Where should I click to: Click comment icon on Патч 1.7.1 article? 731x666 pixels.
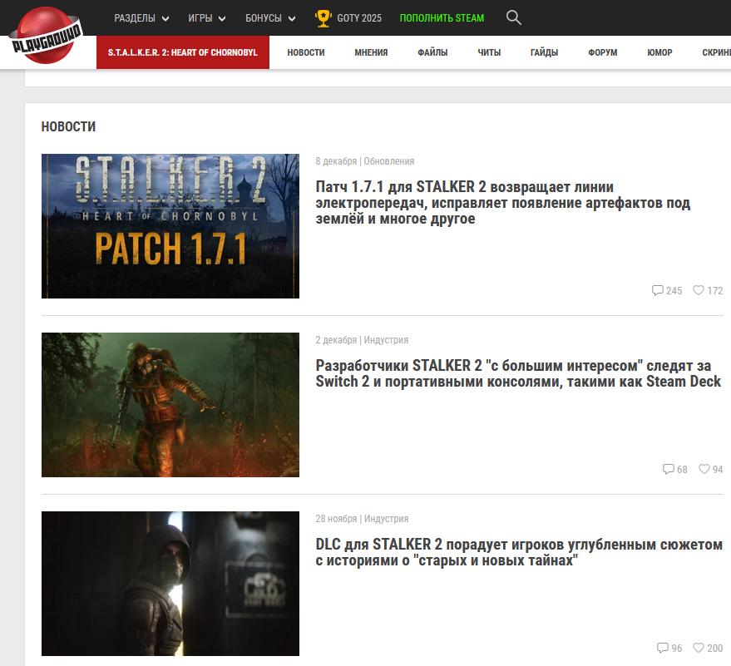657,290
